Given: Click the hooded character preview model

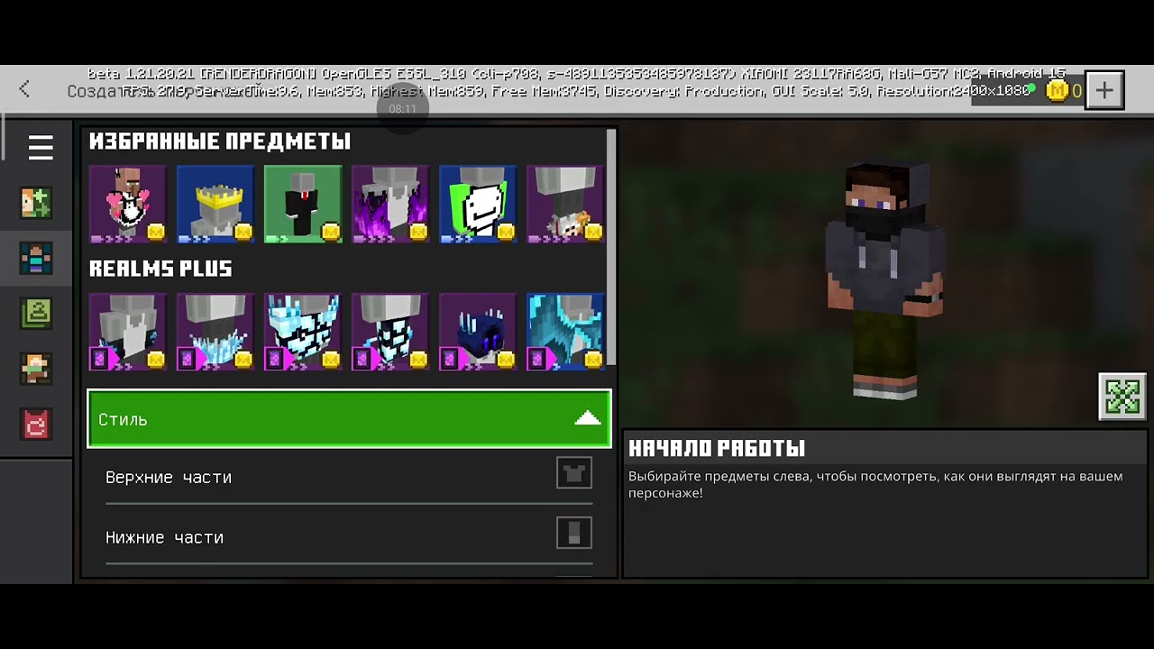Looking at the screenshot, I should pos(885,279).
